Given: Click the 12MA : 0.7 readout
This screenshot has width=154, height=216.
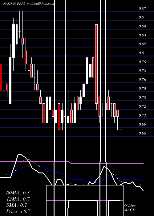Looking at the screenshot, I should (x=18, y=199).
